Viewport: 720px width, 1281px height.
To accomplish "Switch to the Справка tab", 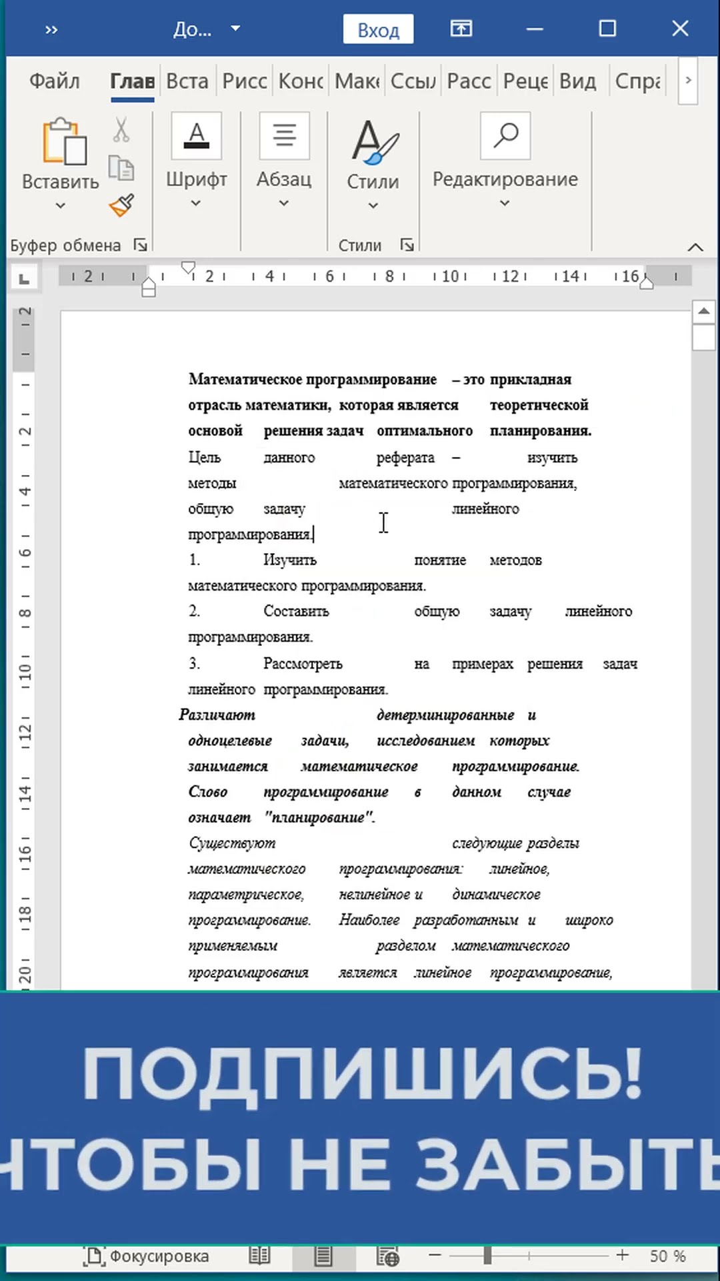I will 638,81.
